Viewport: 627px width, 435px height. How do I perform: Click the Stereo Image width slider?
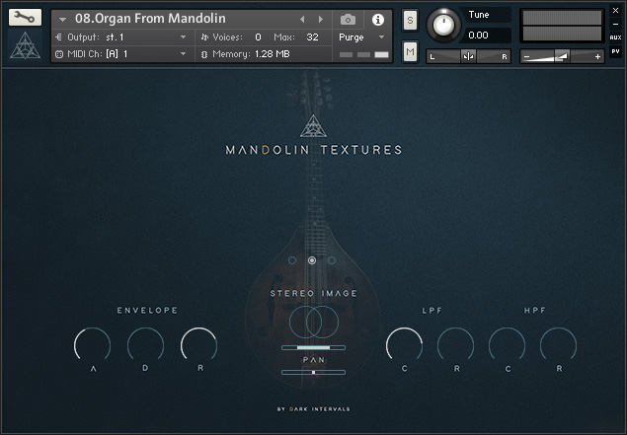(x=313, y=347)
